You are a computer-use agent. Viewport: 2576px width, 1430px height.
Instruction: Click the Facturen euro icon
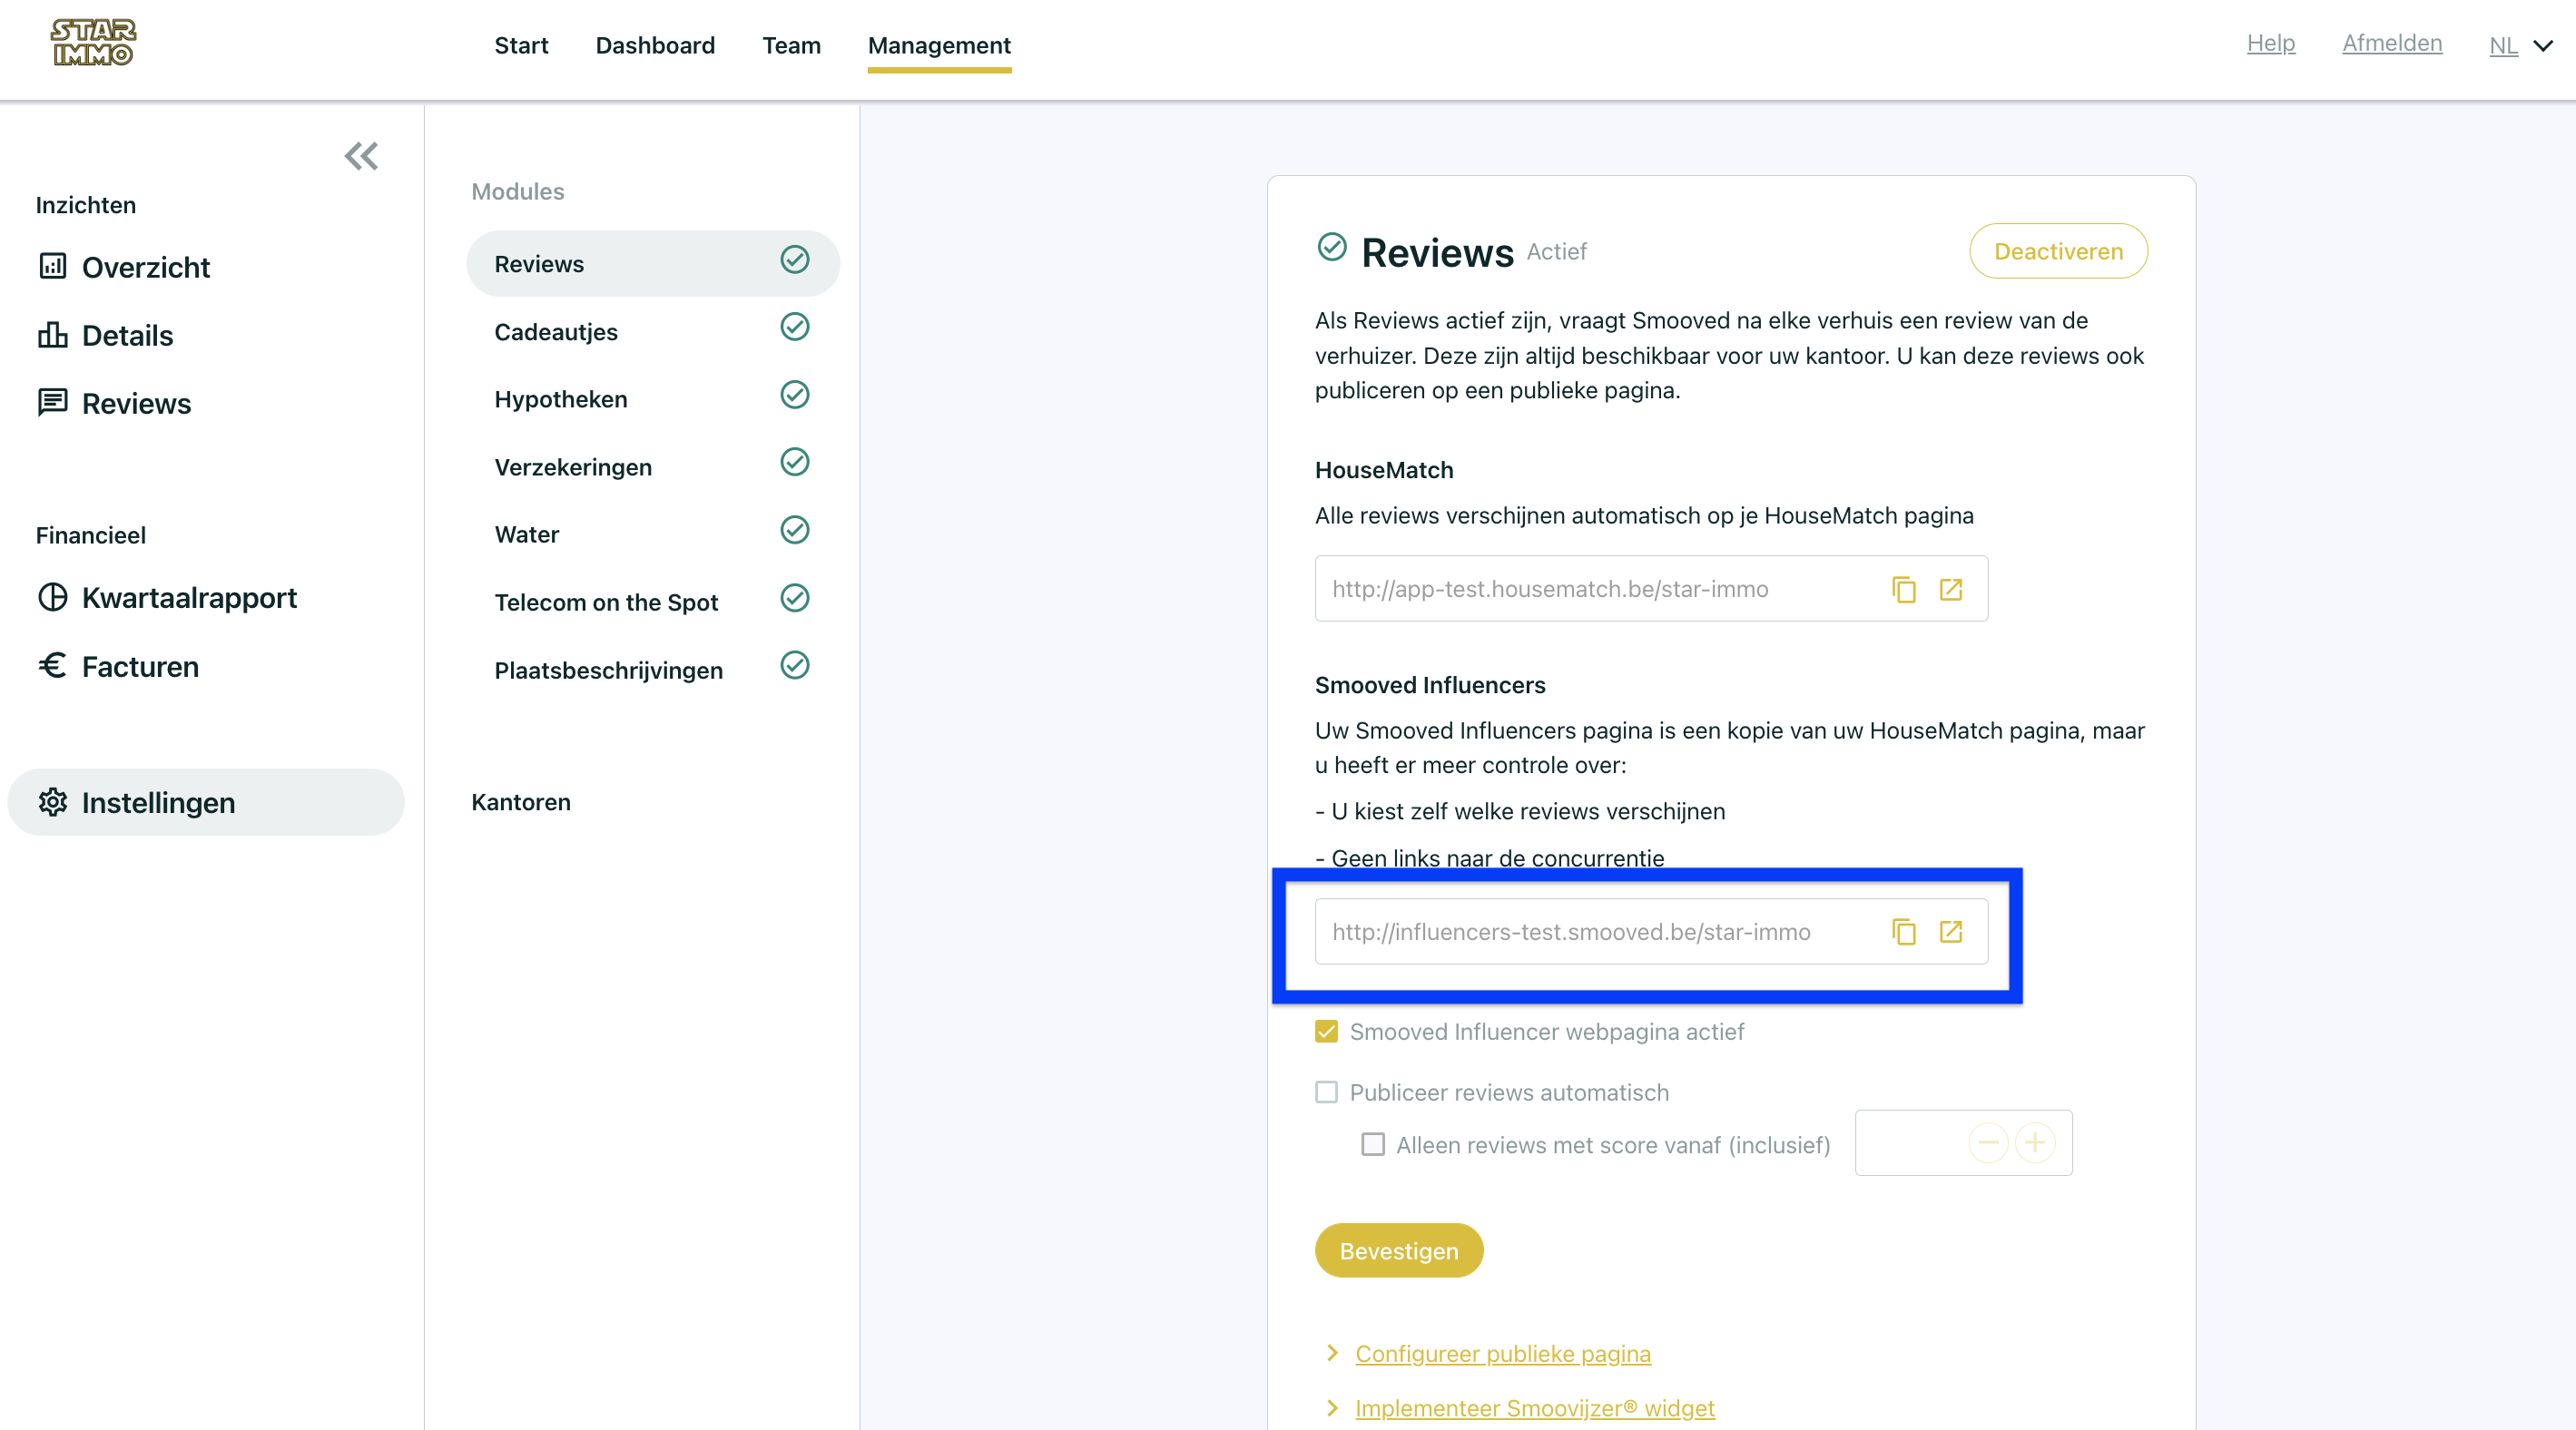[x=52, y=664]
